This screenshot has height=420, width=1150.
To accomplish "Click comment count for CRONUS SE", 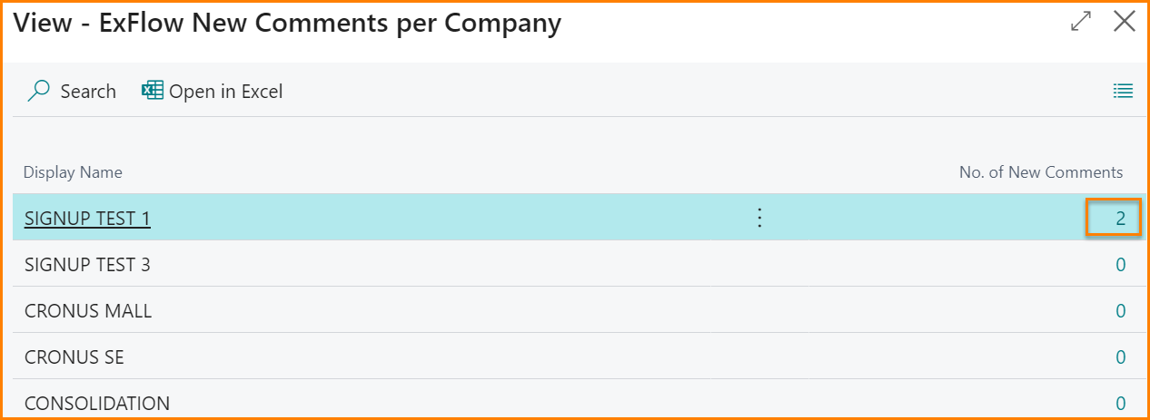I will (x=1120, y=357).
